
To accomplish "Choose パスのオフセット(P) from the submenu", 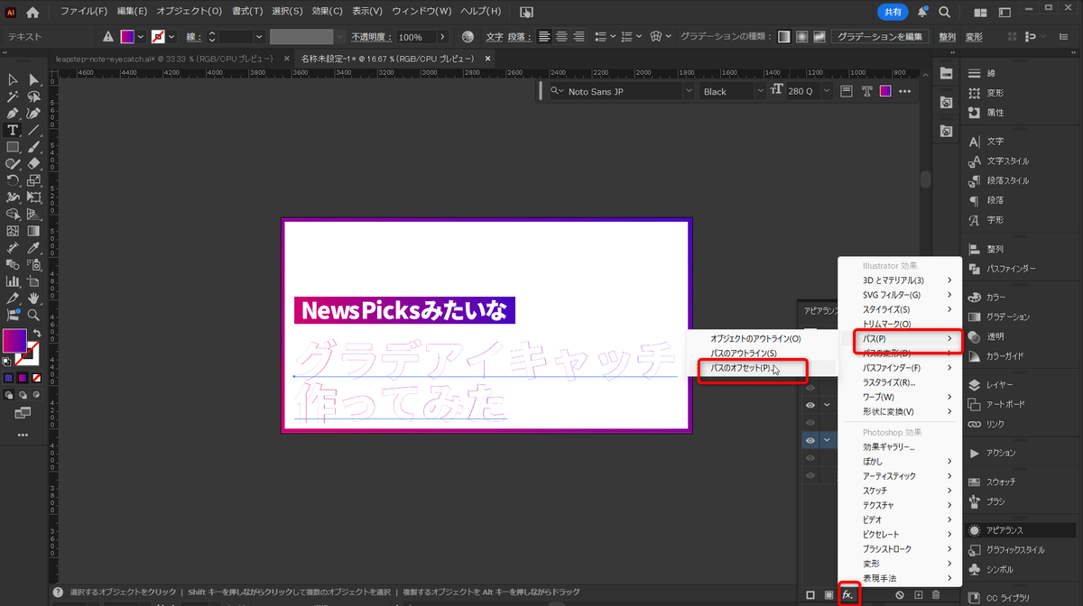I will point(741,368).
